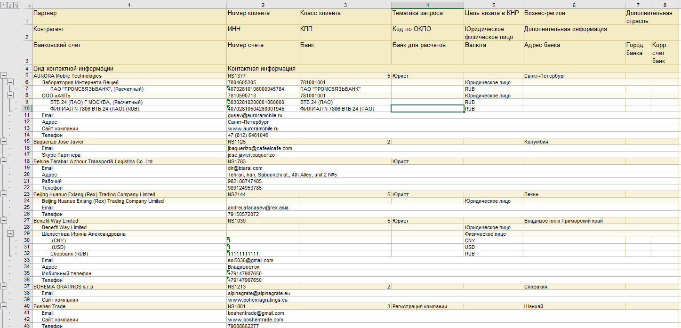This screenshot has height=328, width=681.
Task: Collapse the Boshen Trade group
Action: [4, 306]
